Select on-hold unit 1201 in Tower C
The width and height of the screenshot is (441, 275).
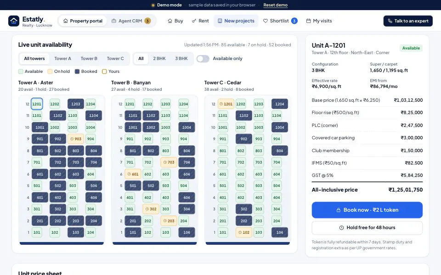(x=226, y=104)
